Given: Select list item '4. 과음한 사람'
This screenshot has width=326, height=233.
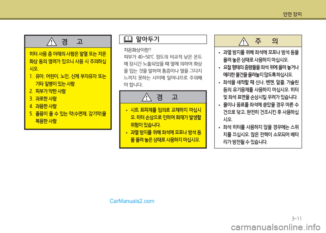Looking at the screenshot, I should (x=43, y=106).
